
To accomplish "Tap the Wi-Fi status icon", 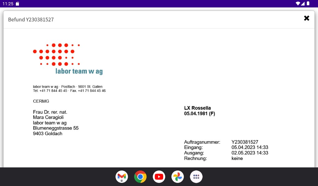I will 298,3.
